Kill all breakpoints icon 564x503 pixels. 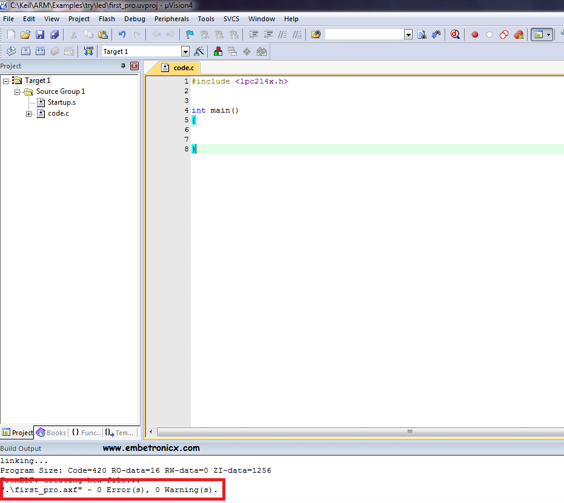pos(519,35)
